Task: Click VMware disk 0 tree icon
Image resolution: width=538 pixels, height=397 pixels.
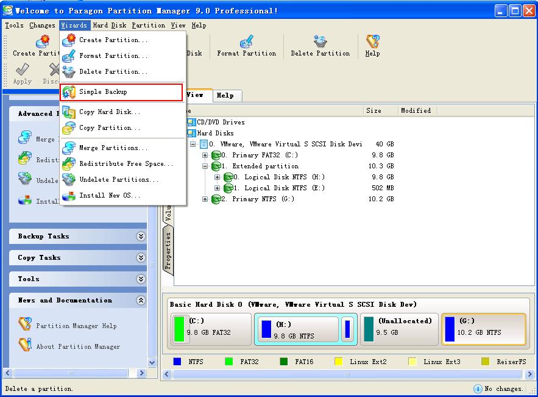Action: [x=204, y=144]
